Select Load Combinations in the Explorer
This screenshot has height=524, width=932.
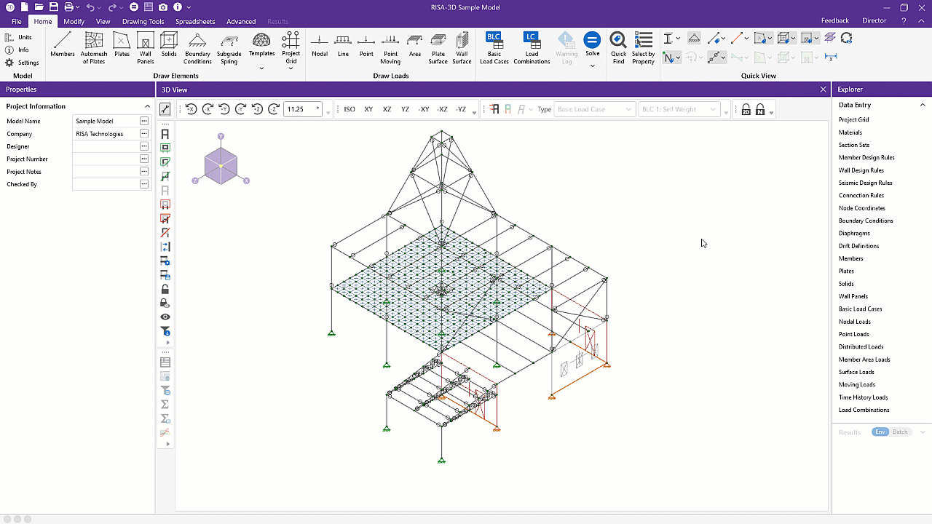pyautogui.click(x=864, y=410)
